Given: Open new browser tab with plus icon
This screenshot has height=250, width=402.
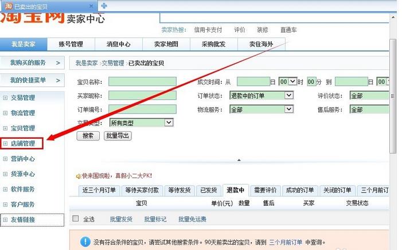Looking at the screenshot, I should 104,6.
